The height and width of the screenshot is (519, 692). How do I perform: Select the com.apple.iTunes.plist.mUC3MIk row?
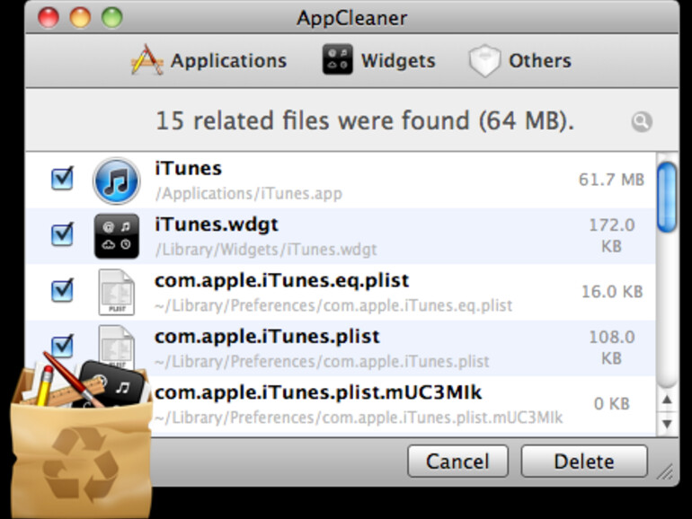coord(359,404)
